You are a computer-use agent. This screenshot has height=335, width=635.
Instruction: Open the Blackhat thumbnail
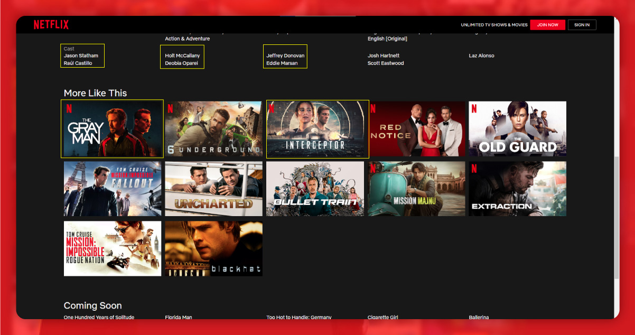213,248
